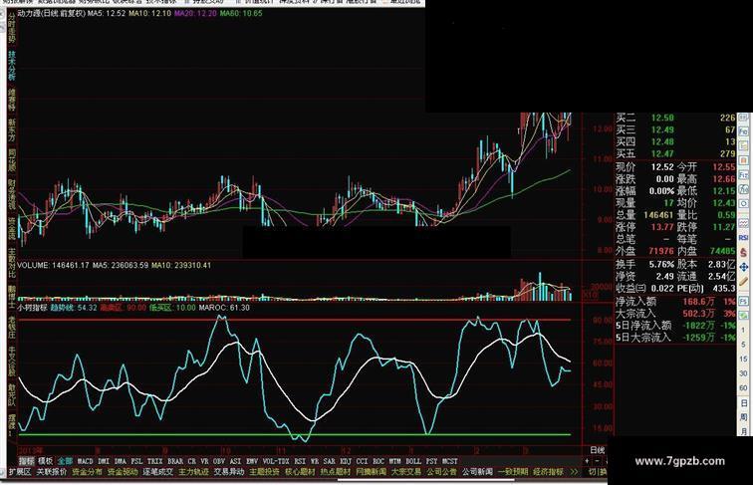
Task: Open the 财务透视 sidebar item
Action: (12, 194)
